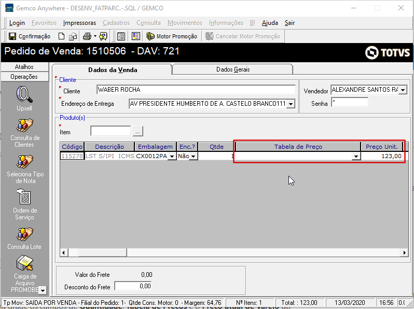Click the Senha password field
The width and height of the screenshot is (414, 309).
(350, 102)
